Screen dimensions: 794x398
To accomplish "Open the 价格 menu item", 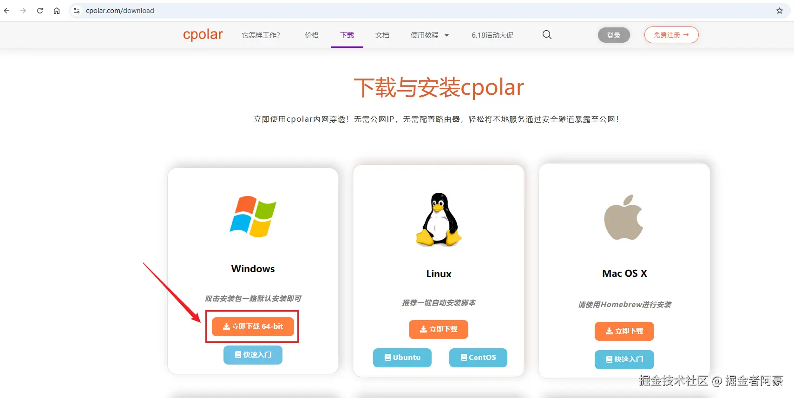I will [x=312, y=35].
